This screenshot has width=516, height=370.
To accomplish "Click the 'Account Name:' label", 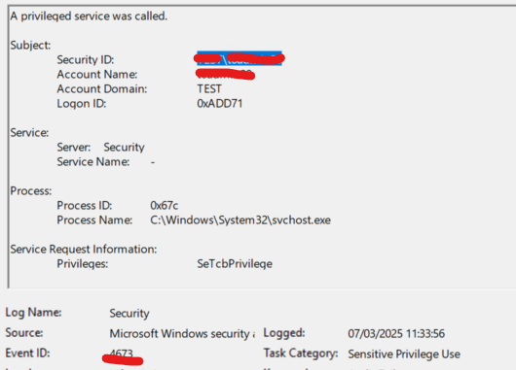I will [97, 74].
